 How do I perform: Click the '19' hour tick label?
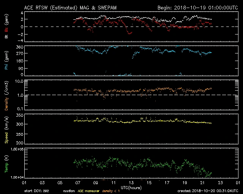(185, 183)
